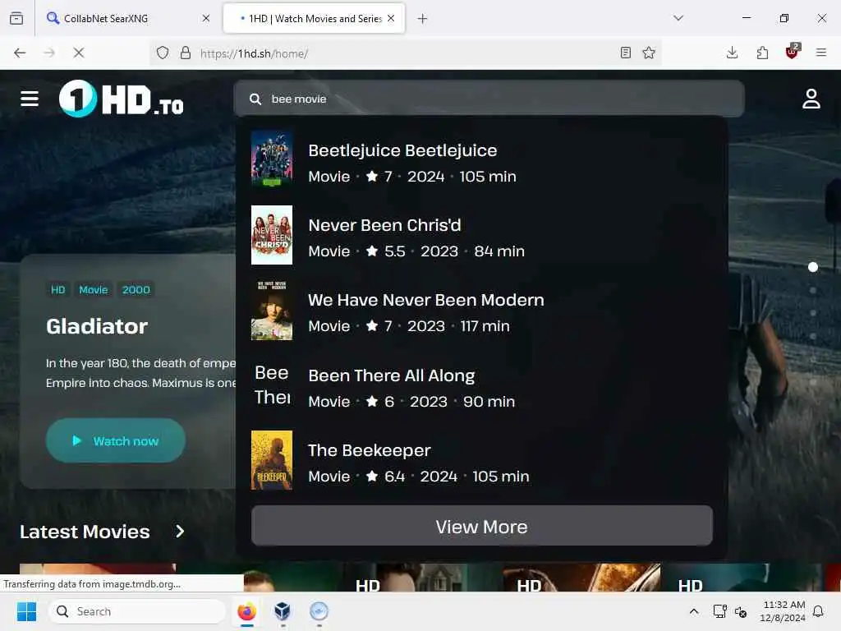Select the active white slider dot

point(812,267)
